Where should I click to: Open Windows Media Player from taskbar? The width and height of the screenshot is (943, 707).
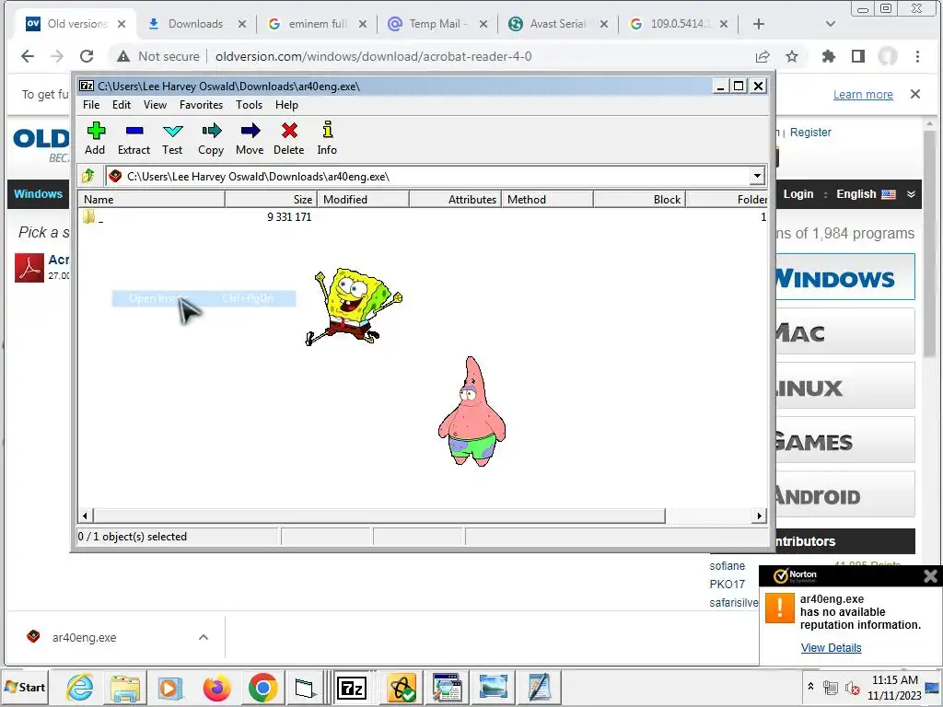pyautogui.click(x=170, y=687)
